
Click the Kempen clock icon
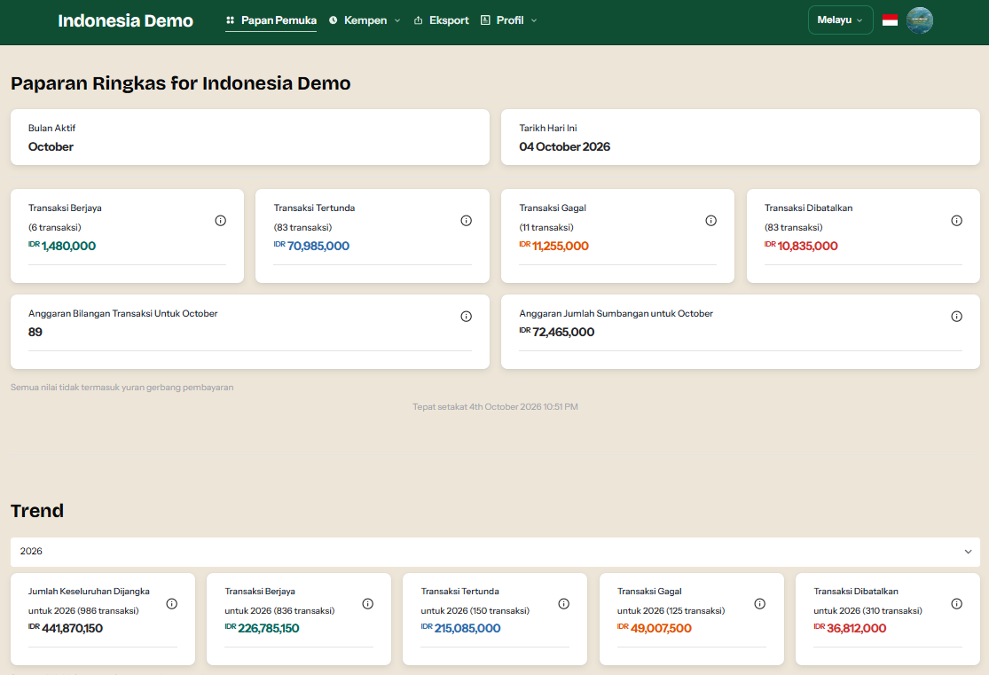333,20
